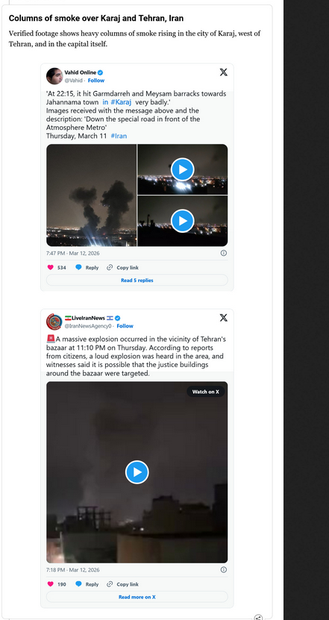This screenshot has height=620, width=329.
Task: Play the top-right video in Karaj tweet
Action: [182, 169]
